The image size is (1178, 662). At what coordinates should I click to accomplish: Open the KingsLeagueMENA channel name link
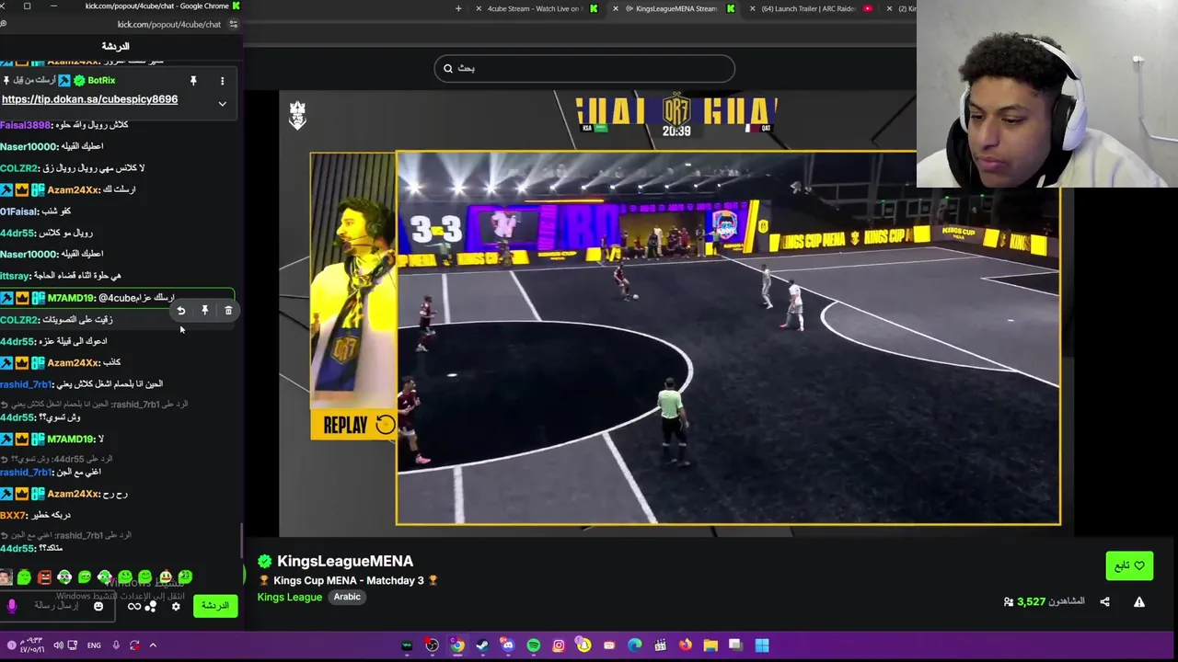(345, 561)
